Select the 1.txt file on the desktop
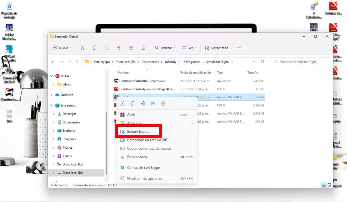 point(9,116)
